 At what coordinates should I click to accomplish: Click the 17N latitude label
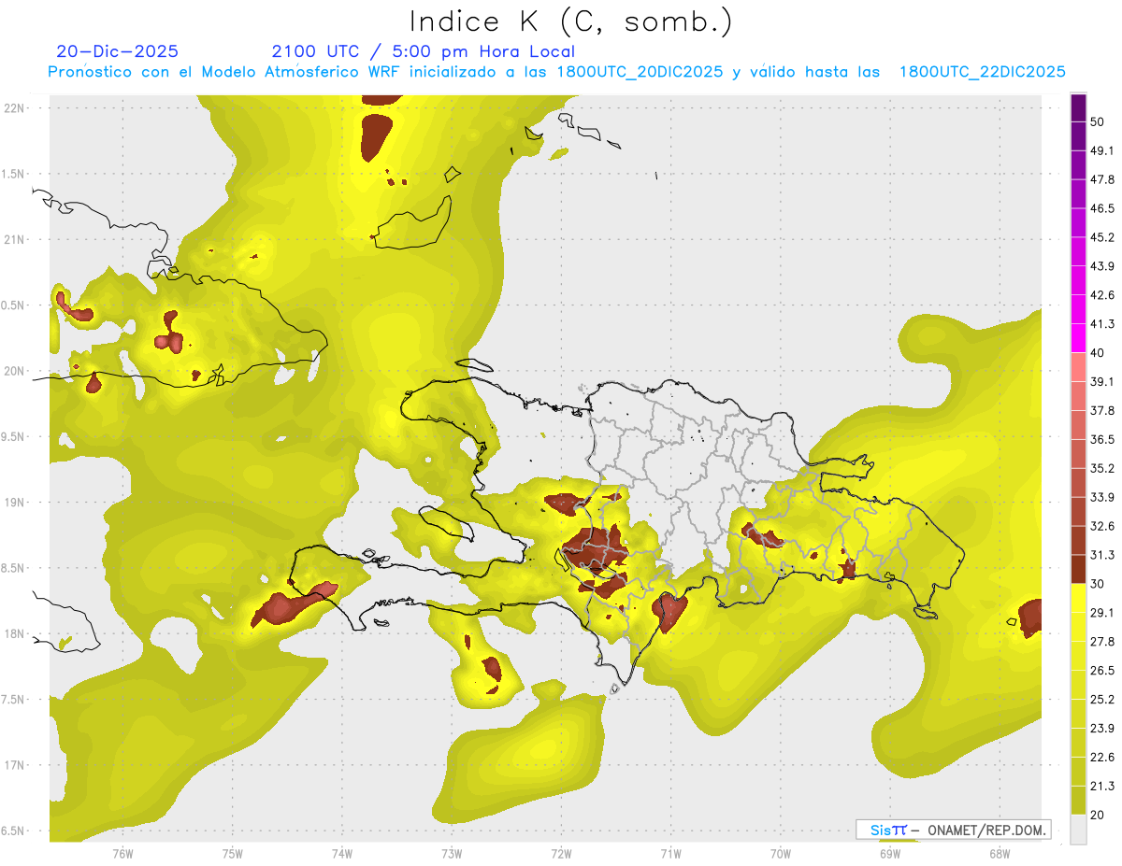(x=15, y=765)
